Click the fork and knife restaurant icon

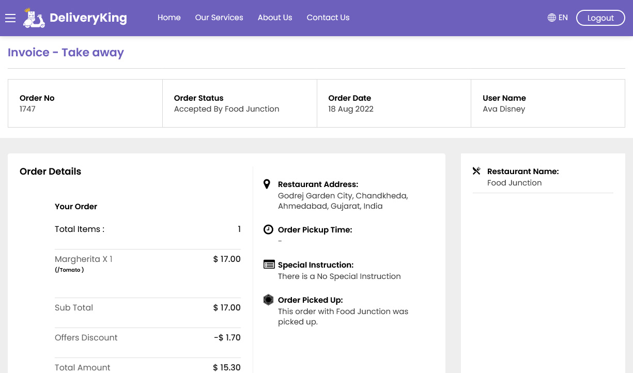pos(476,171)
